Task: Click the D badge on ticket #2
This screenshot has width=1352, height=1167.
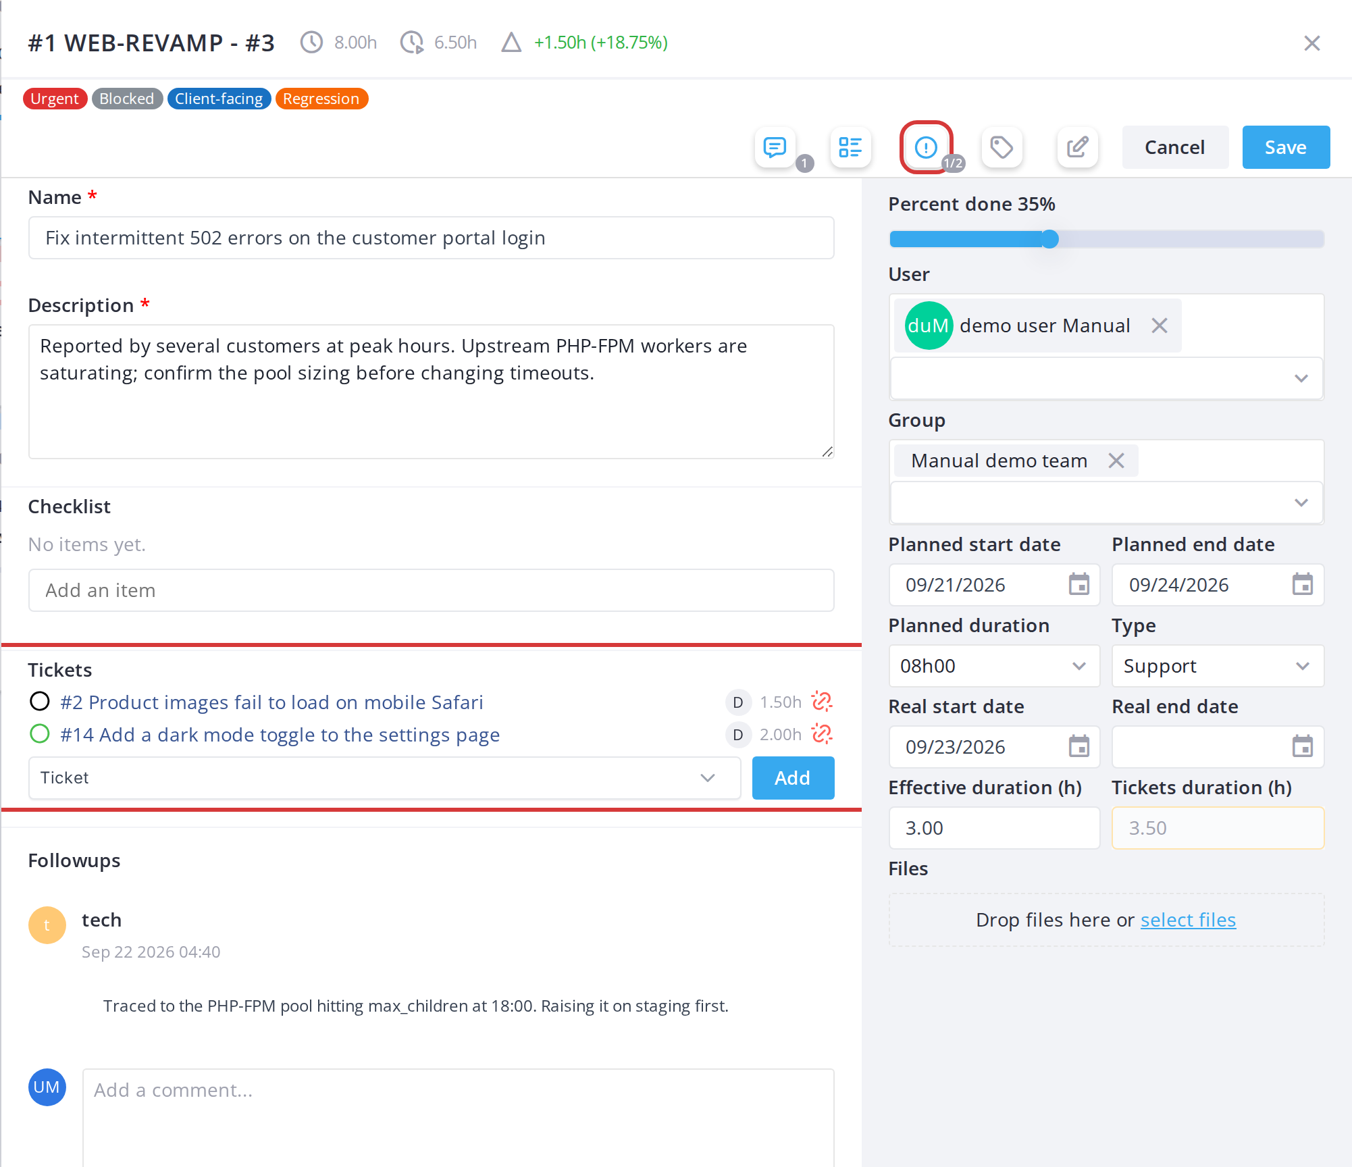Action: [x=738, y=702]
